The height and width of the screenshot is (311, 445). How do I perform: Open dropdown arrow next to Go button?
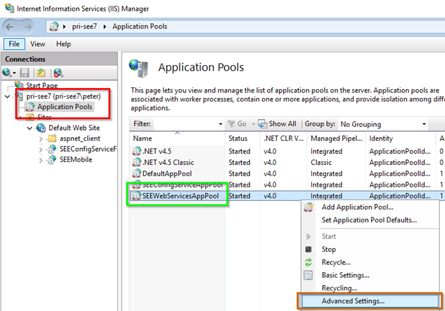pyautogui.click(x=253, y=124)
